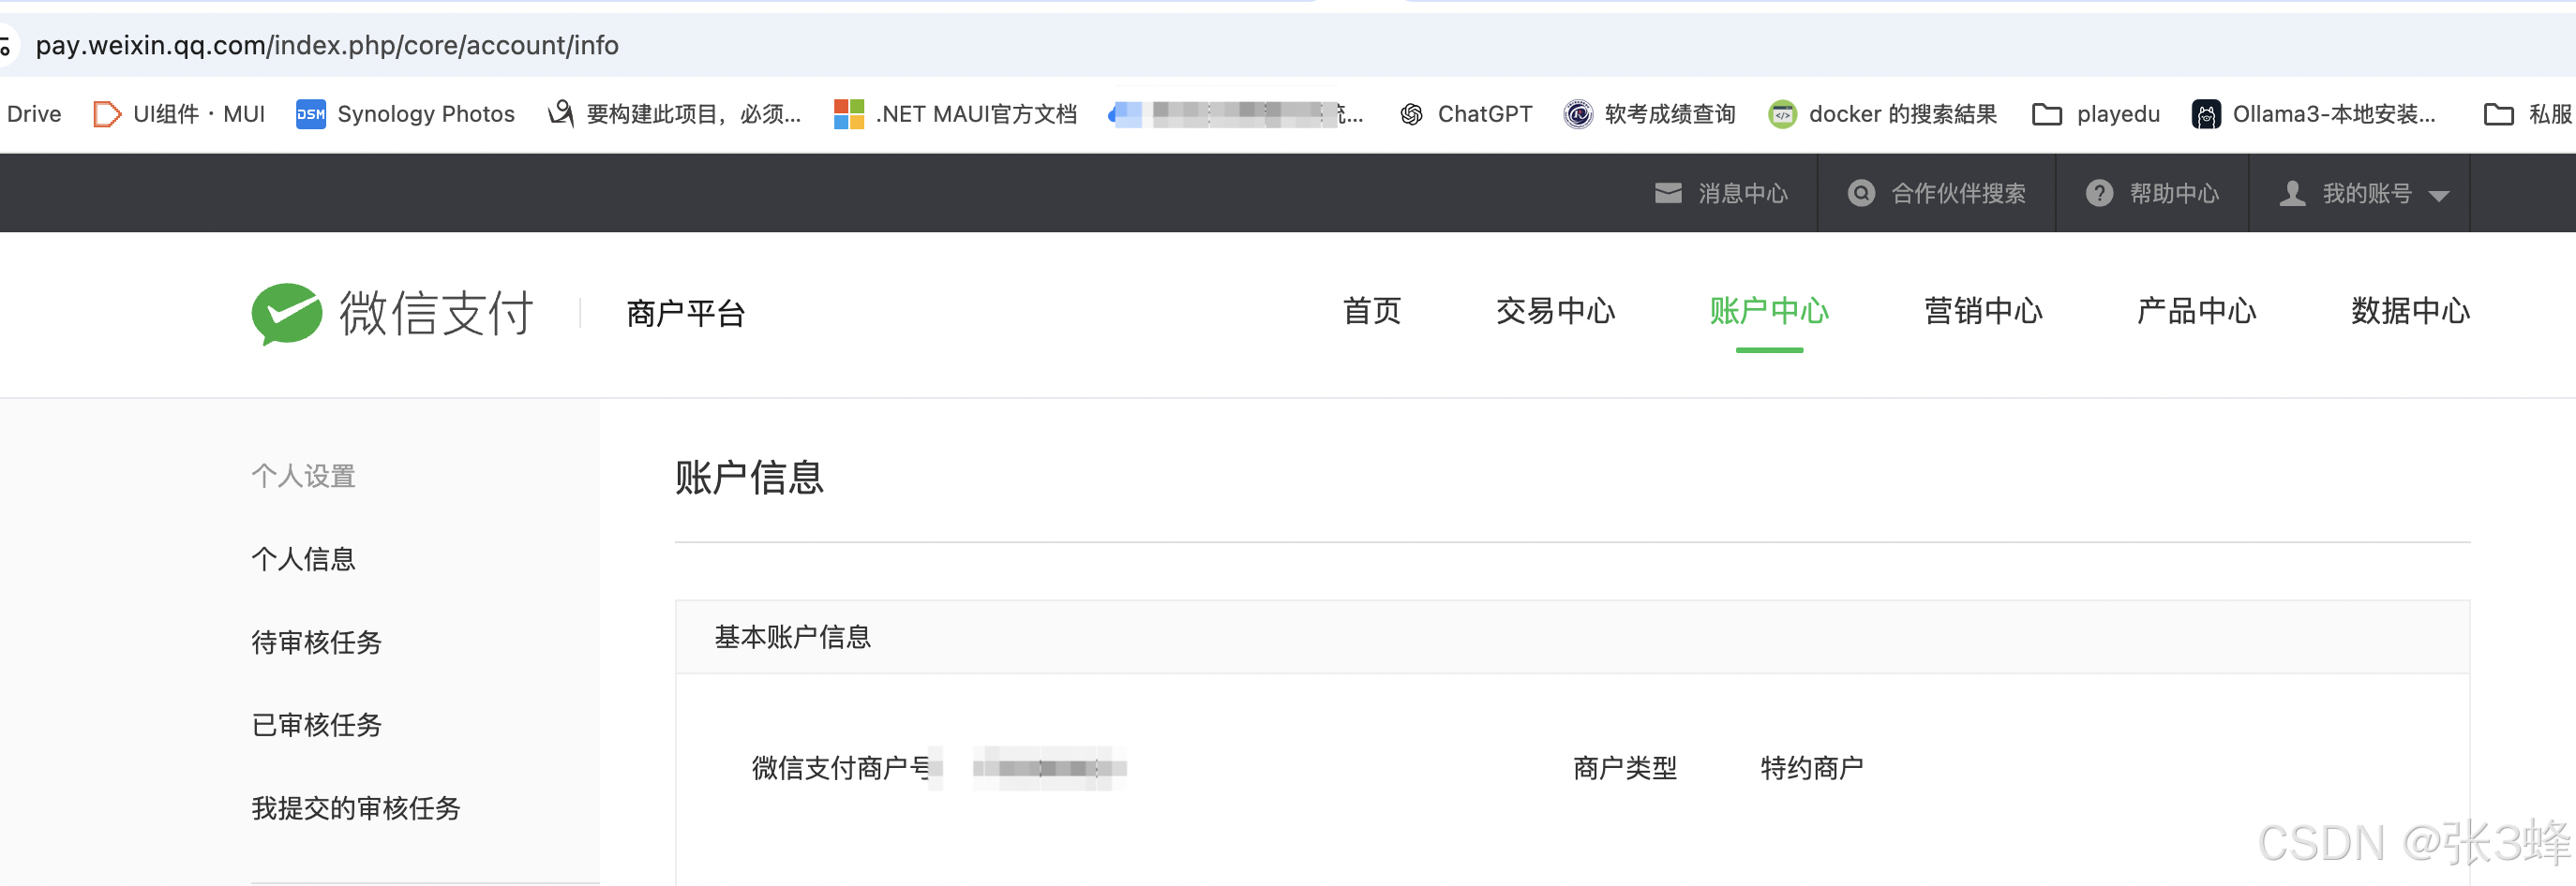The height and width of the screenshot is (886, 2576).
Task: Open the playedu bookmark folder icon
Action: coord(2047,114)
